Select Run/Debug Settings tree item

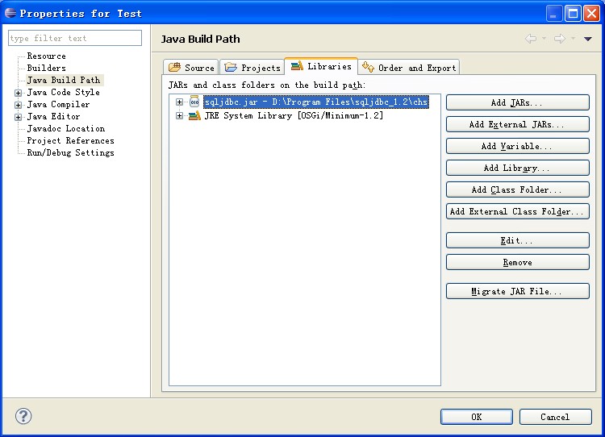pos(71,152)
